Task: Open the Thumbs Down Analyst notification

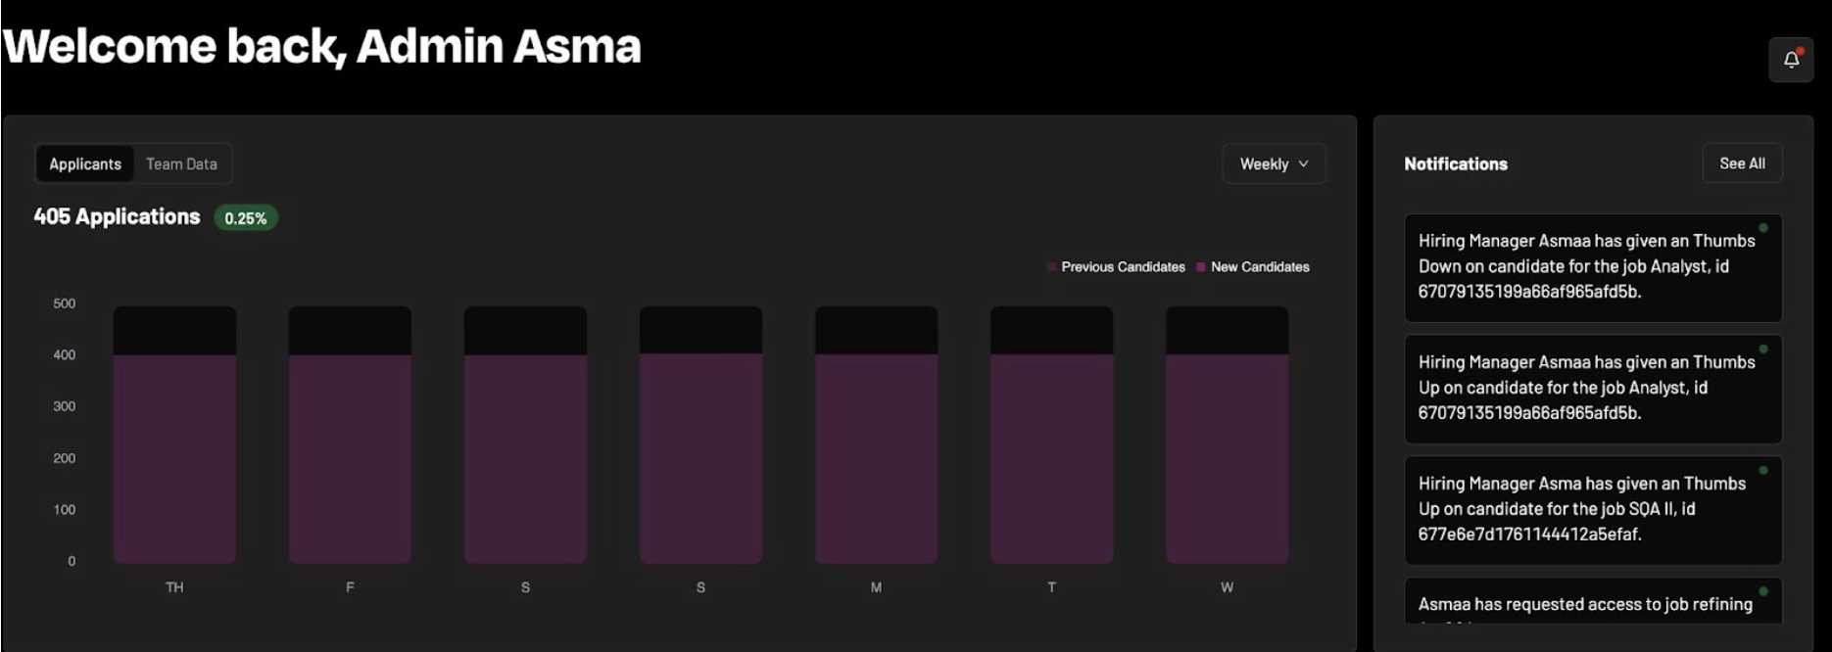Action: [1593, 267]
